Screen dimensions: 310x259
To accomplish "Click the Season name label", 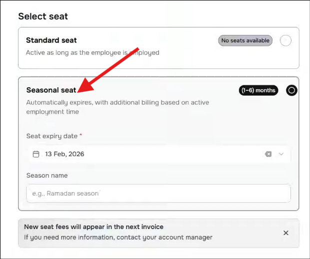I will tap(47, 175).
